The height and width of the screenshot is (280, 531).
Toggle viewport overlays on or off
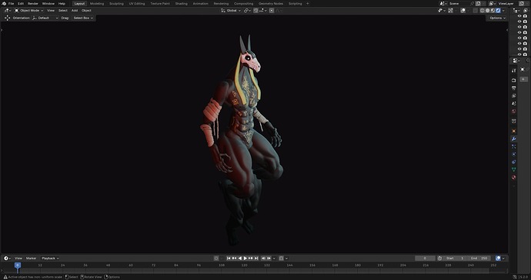pyautogui.click(x=463, y=11)
